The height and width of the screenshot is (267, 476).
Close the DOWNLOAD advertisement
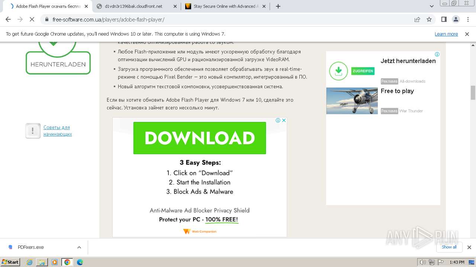pos(284,120)
